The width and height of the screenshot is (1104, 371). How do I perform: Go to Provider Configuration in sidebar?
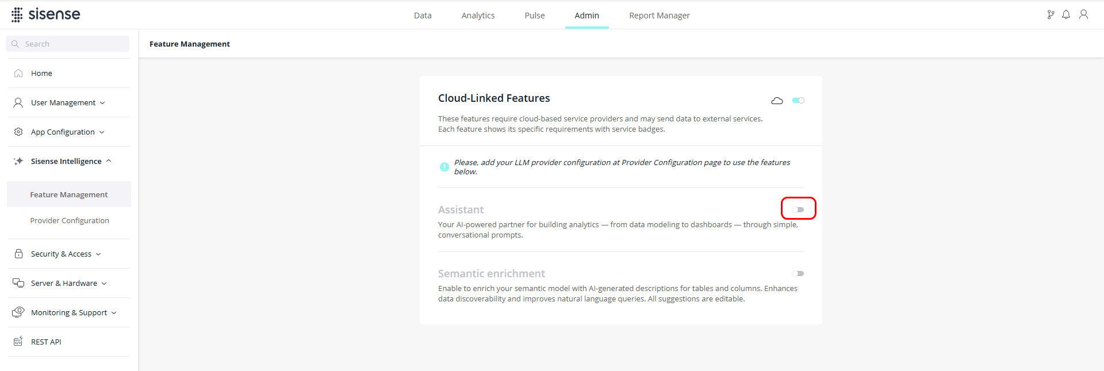pos(70,220)
